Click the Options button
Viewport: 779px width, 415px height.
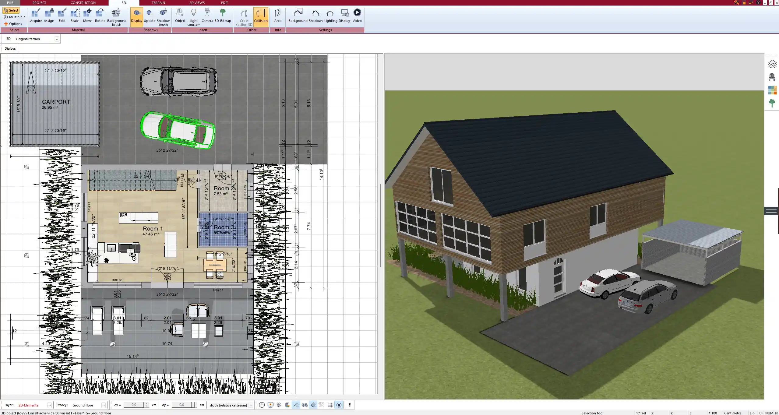pos(13,24)
